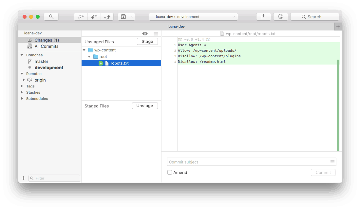Click the smiley feedback icon

point(280,17)
